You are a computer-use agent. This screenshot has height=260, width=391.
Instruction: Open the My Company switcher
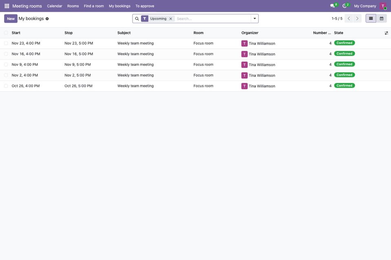(365, 6)
